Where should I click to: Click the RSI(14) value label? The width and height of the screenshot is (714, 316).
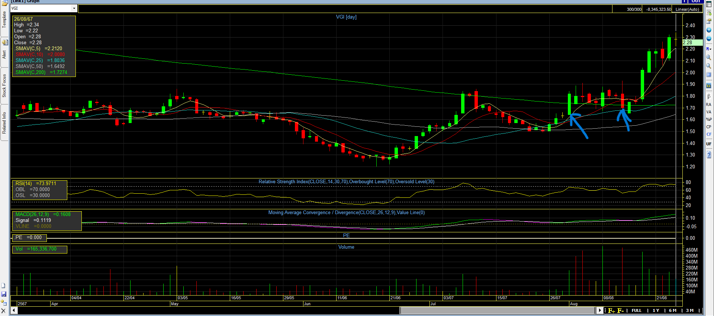click(x=35, y=183)
